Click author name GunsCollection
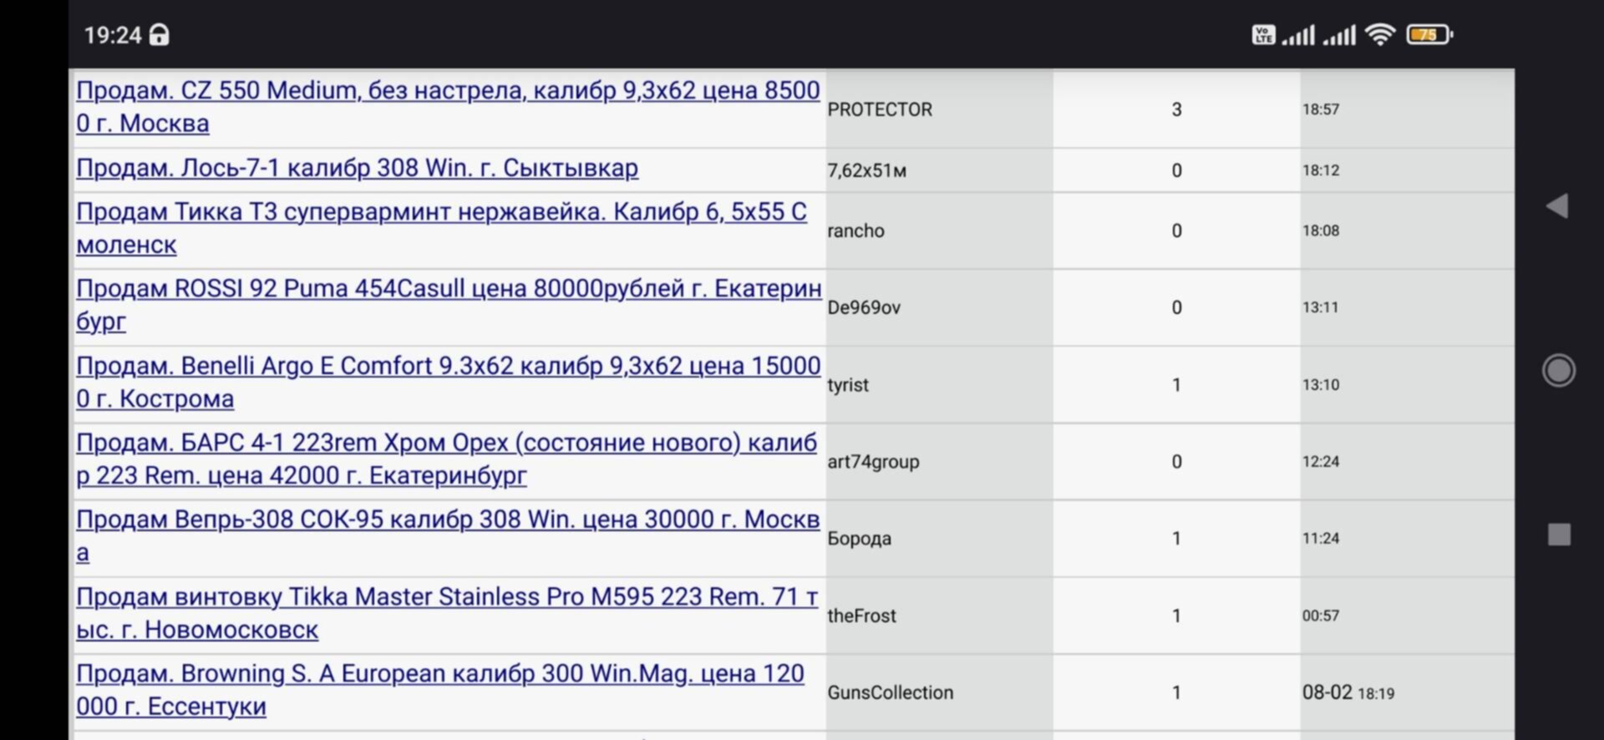The width and height of the screenshot is (1604, 740). 890,692
